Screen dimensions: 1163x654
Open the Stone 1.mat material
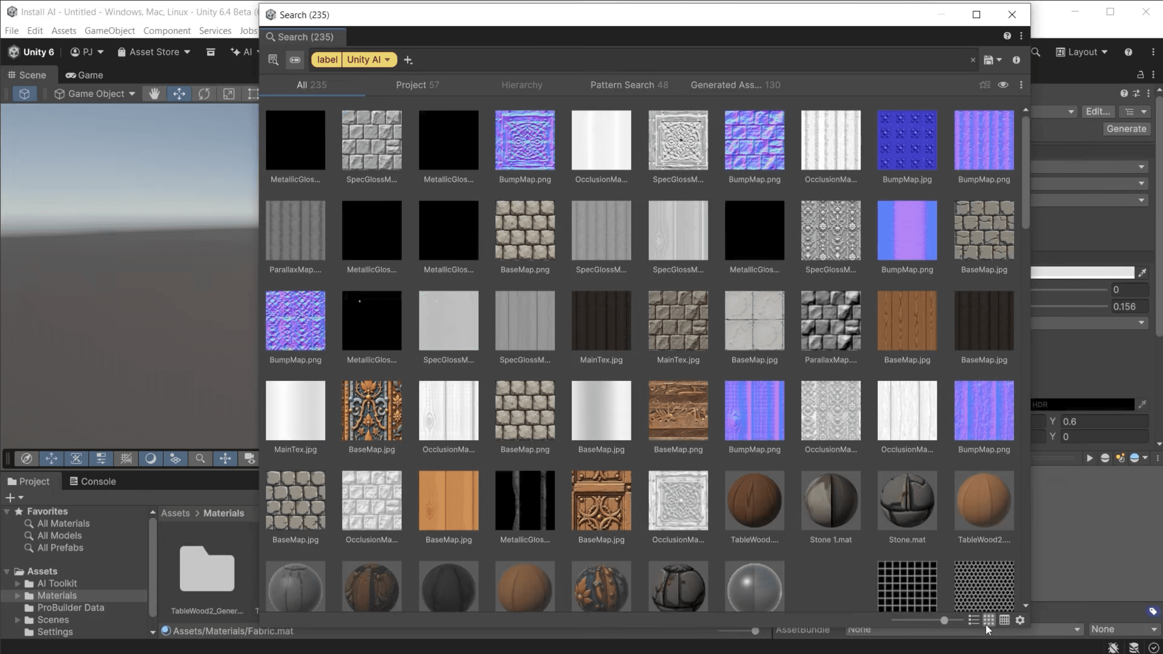(x=830, y=507)
